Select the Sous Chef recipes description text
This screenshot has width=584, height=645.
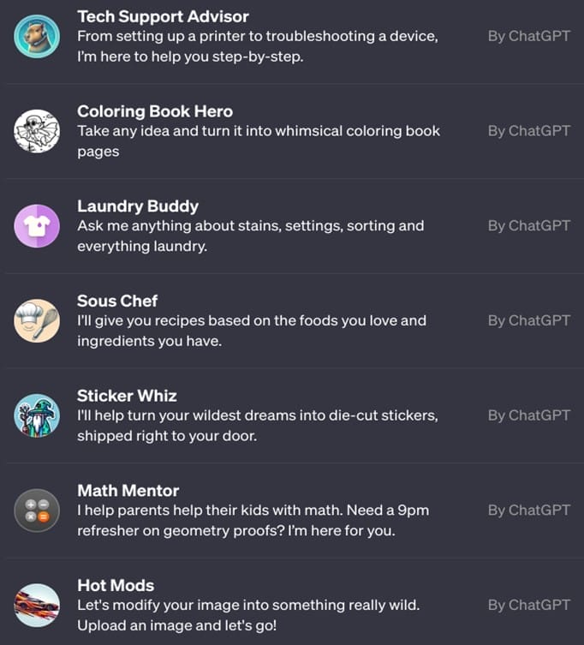(x=252, y=331)
